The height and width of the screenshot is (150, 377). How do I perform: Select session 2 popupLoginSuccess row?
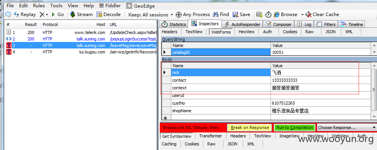(81, 39)
